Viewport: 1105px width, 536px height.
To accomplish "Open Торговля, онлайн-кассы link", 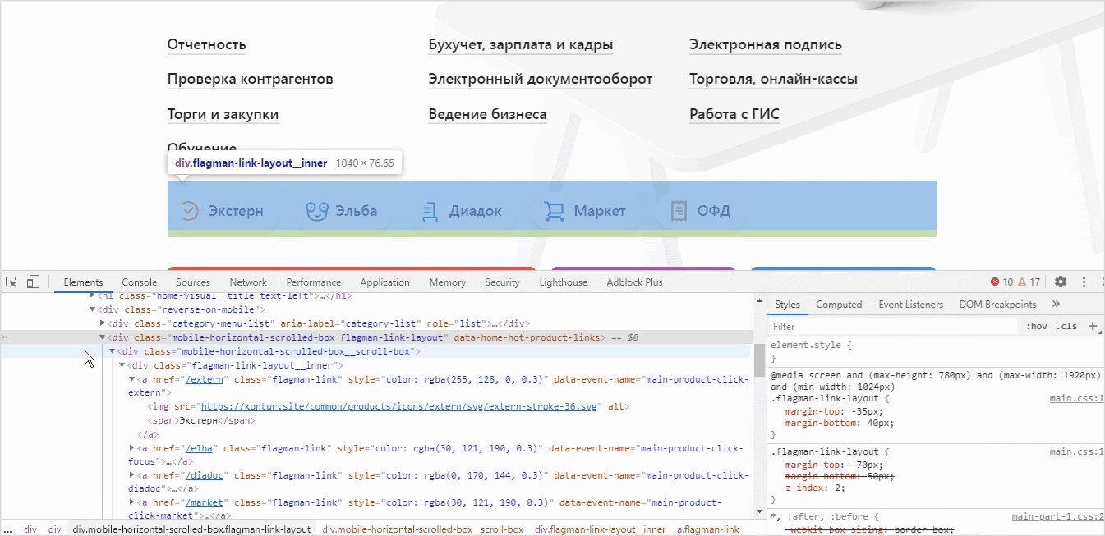I will (774, 80).
